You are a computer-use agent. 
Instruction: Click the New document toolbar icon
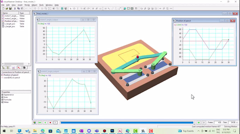click(3, 8)
